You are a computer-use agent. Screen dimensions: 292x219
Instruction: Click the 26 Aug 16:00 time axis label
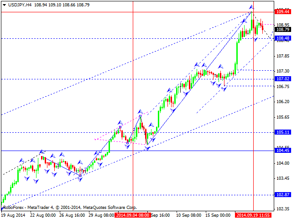[72, 215]
